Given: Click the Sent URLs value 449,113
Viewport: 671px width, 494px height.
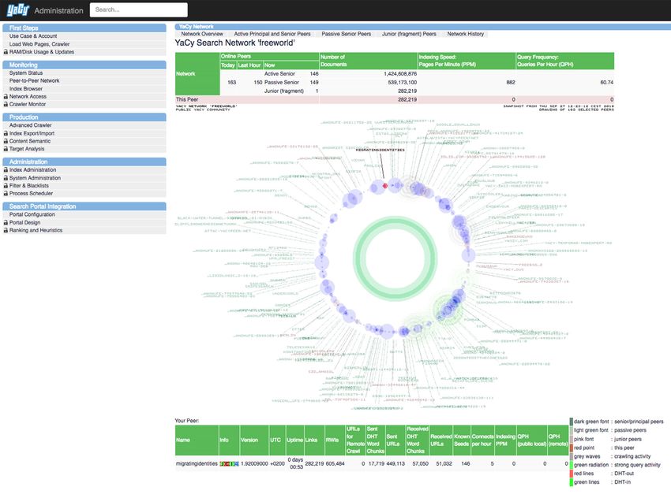Looking at the screenshot, I should point(395,464).
